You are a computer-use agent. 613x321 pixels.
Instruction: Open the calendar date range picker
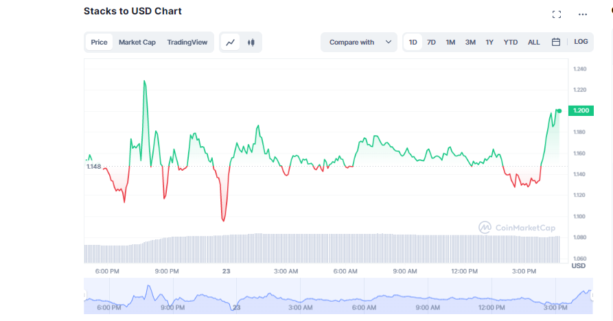click(556, 42)
